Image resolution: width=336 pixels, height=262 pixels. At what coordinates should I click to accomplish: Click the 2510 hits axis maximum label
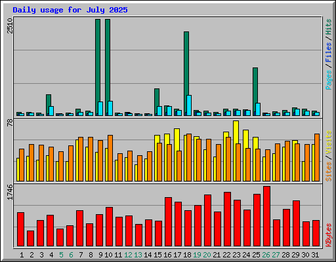click(10, 26)
